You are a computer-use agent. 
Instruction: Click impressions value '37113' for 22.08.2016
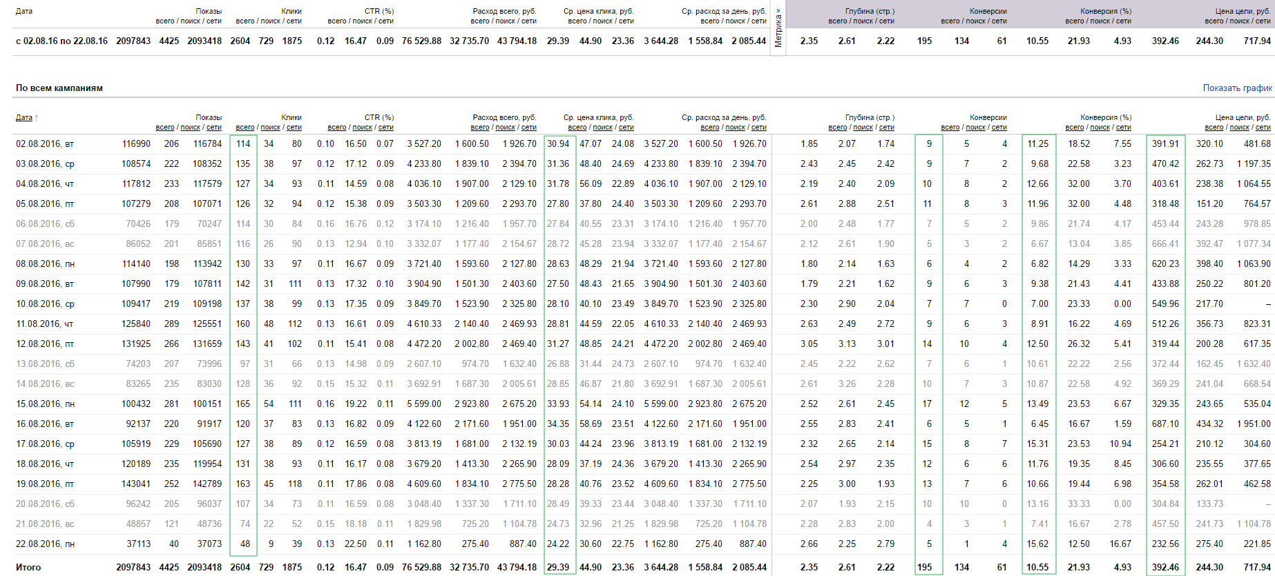(x=138, y=544)
